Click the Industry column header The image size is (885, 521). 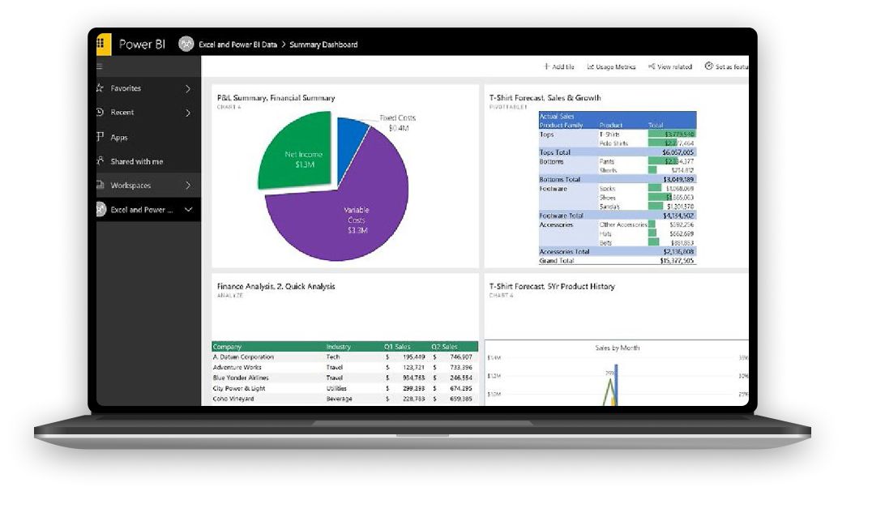tap(339, 347)
